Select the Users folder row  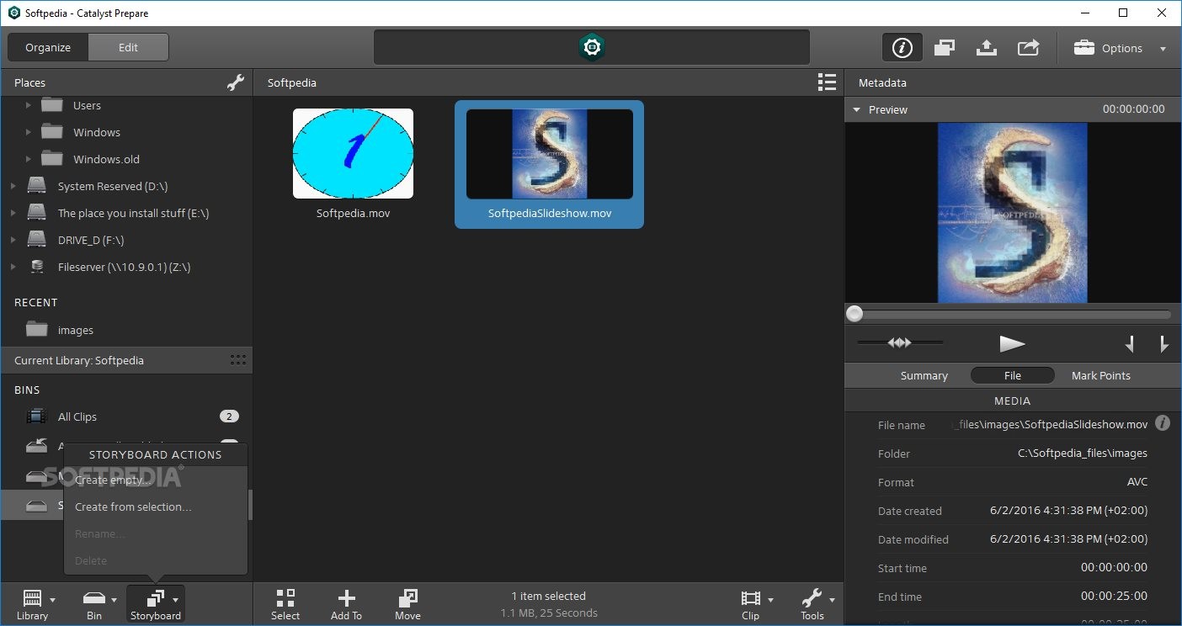[x=126, y=105]
